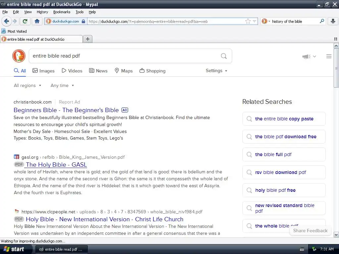Open the Downloads arrow button

333,21
